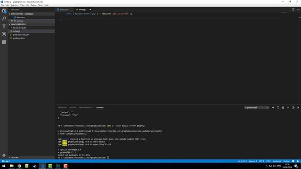301x169 pixels.
Task: Open the Edit menu
Action: pyautogui.click(x=7, y=5)
